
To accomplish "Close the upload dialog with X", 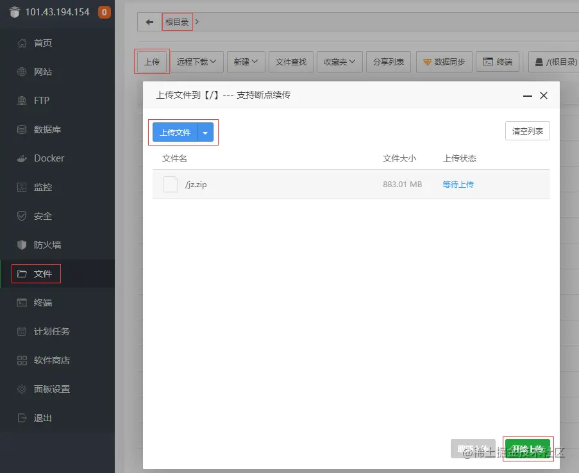I will (544, 95).
